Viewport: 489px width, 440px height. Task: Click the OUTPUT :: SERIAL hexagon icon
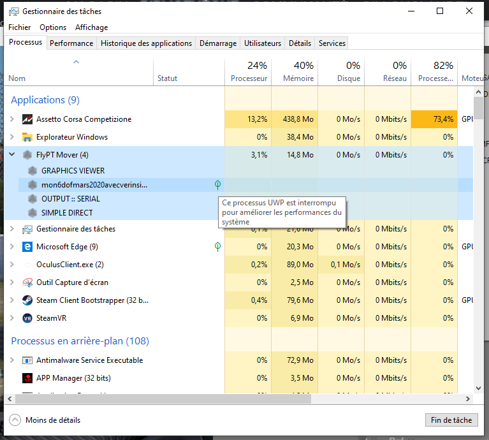(33, 199)
